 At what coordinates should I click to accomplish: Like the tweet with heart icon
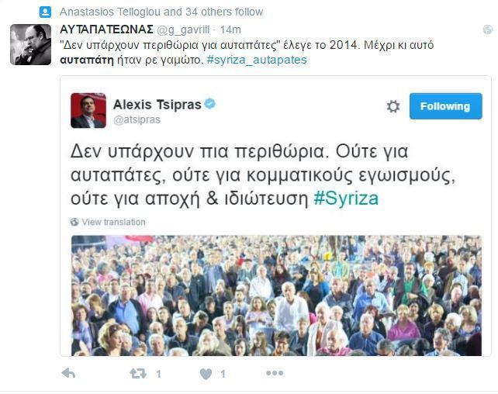[x=206, y=374]
